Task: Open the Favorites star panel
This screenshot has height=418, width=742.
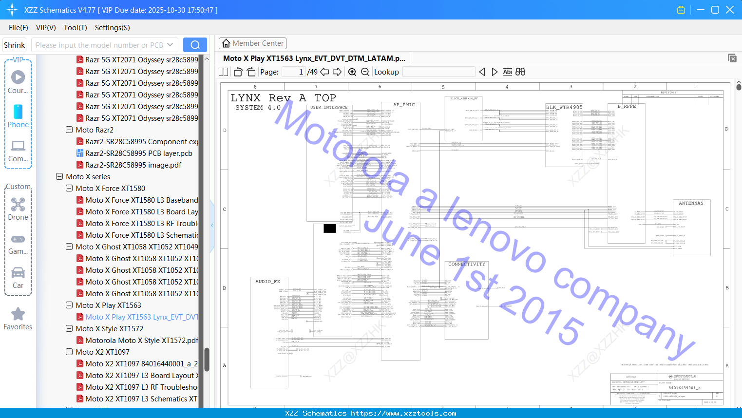Action: (18, 319)
